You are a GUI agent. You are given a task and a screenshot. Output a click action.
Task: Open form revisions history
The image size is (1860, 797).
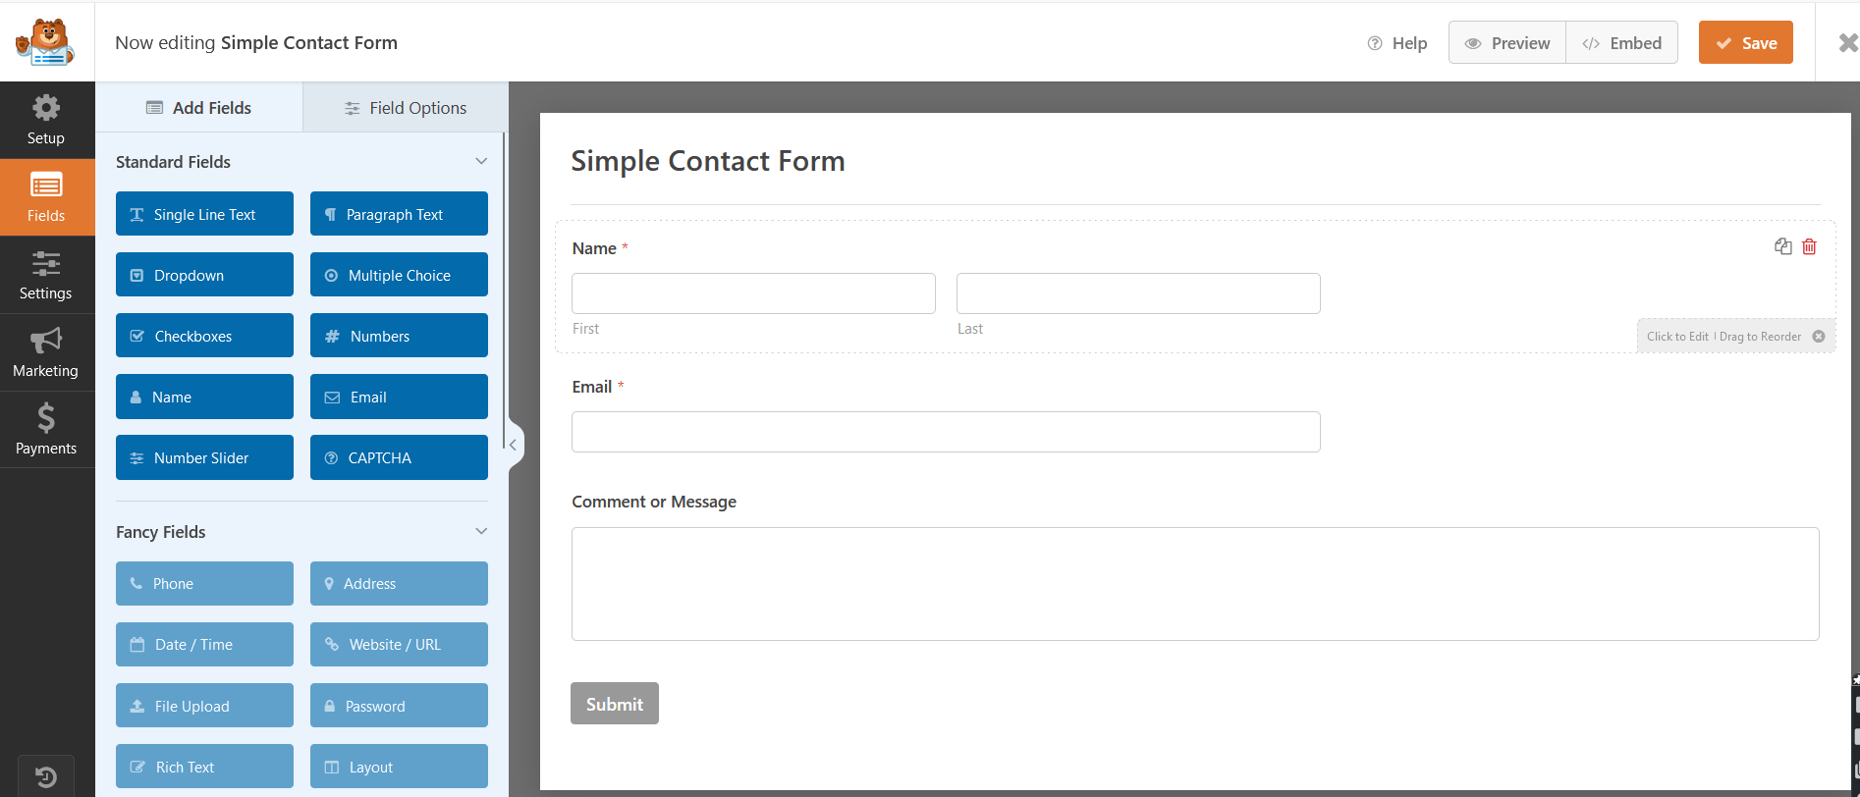click(x=46, y=776)
